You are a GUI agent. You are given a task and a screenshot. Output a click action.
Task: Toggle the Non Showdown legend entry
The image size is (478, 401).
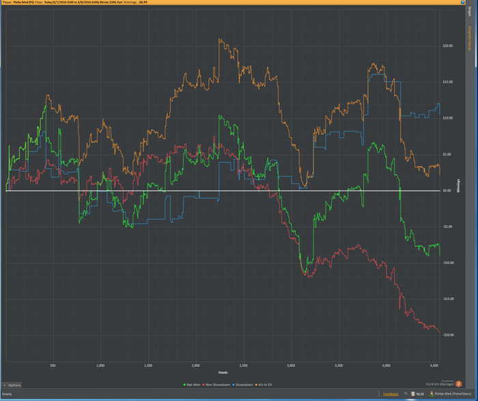216,385
